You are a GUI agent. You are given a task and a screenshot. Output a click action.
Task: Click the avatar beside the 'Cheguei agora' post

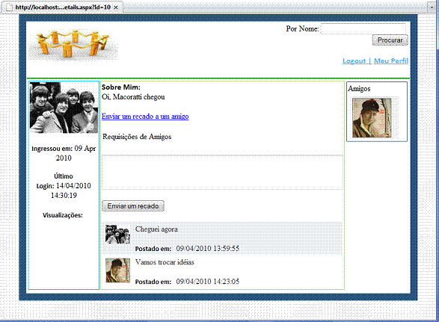tap(117, 235)
